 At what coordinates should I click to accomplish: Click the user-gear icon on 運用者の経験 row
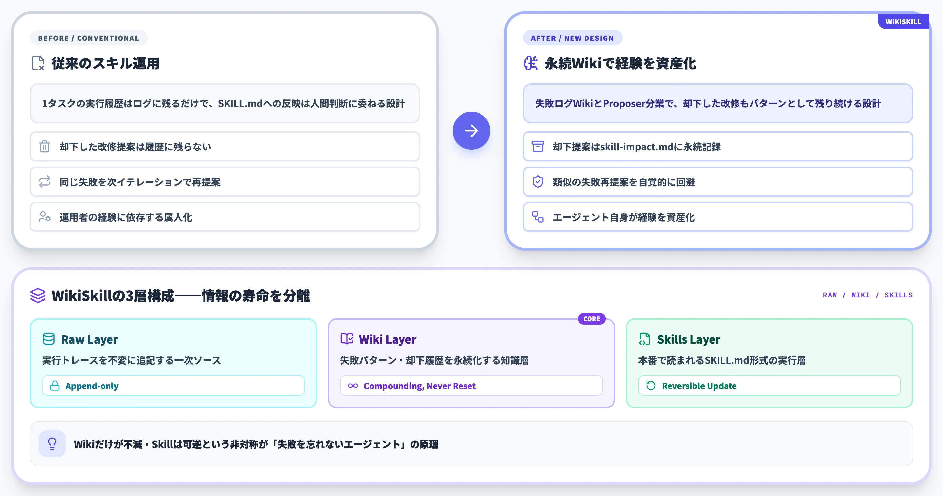[45, 217]
